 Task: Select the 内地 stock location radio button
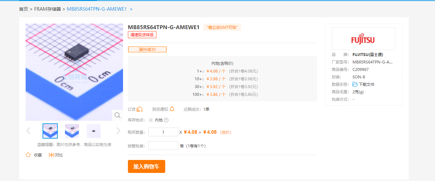151,120
